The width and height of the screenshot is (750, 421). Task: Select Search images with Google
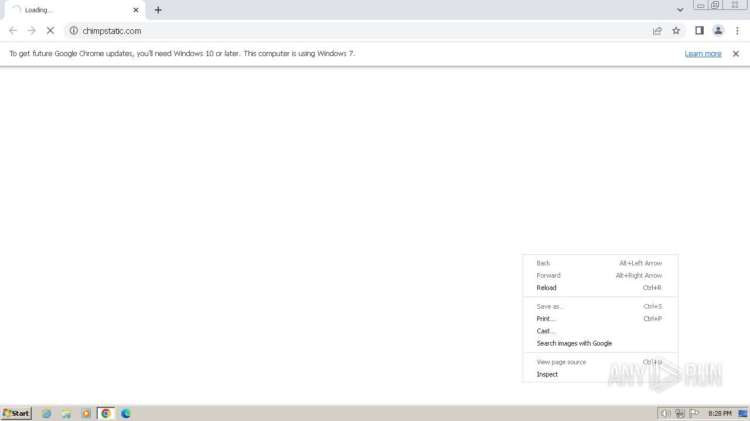pos(600,343)
